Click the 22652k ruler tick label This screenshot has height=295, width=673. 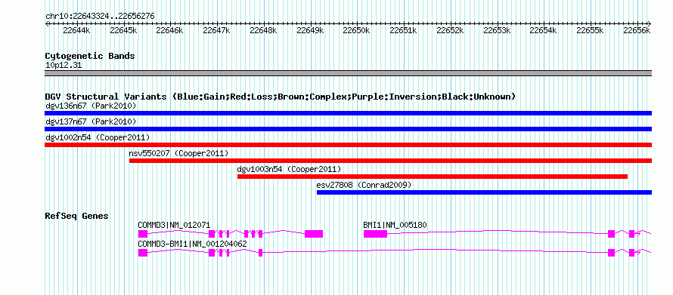tap(450, 30)
